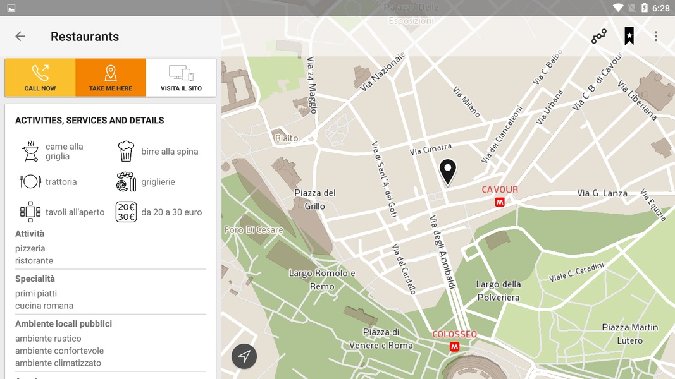The height and width of the screenshot is (379, 675).
Task: Tap the grill icon for carne alla griglia
Action: (30, 151)
